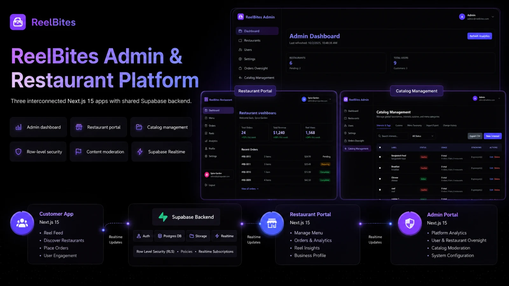The width and height of the screenshot is (509, 286).
Task: Open Dashboard in top Admin sidebar
Action: 257,31
